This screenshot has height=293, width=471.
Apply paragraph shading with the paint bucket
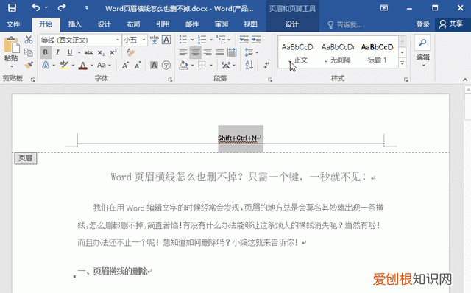click(x=183, y=65)
